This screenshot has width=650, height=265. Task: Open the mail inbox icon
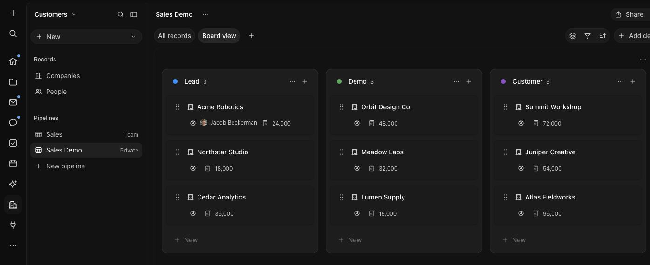point(13,102)
